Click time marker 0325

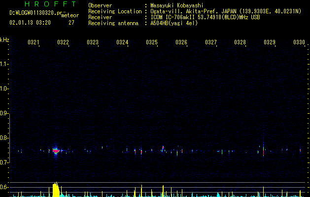[152, 42]
